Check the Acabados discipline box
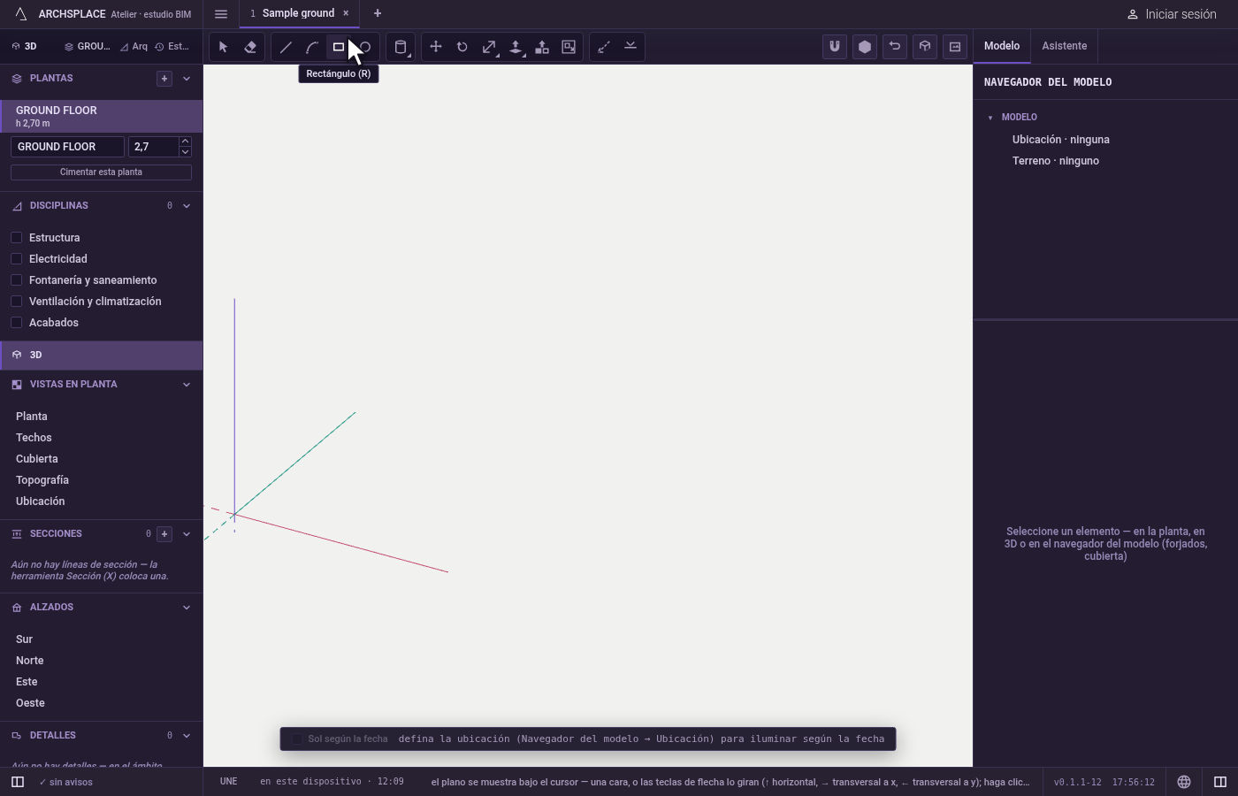This screenshot has height=796, width=1238. coord(16,323)
